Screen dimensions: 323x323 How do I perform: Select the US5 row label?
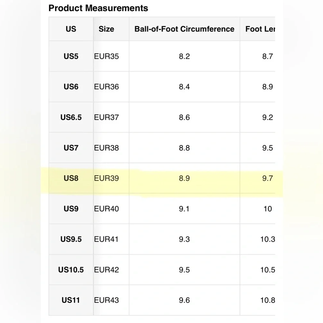tap(71, 57)
